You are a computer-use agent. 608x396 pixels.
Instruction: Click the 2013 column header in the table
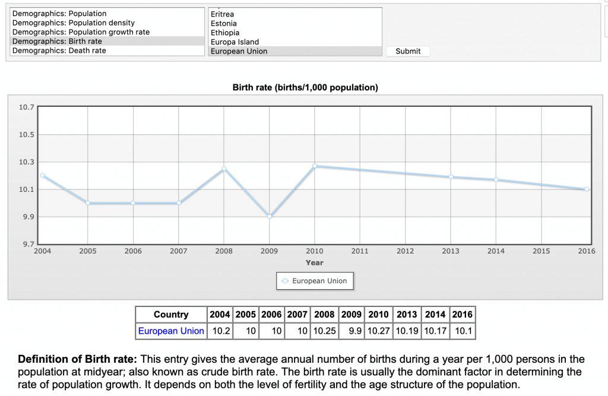407,315
